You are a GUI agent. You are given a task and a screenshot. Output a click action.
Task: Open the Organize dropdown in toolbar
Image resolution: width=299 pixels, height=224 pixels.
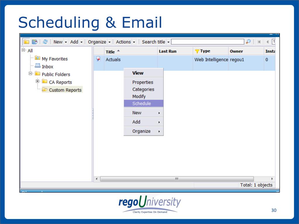point(99,42)
